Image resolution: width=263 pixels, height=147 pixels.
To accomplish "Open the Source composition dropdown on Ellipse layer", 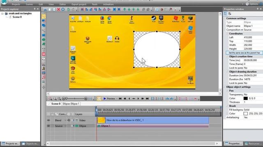I will (65, 126).
